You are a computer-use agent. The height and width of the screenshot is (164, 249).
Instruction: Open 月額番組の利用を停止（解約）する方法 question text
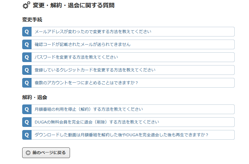point(89,109)
